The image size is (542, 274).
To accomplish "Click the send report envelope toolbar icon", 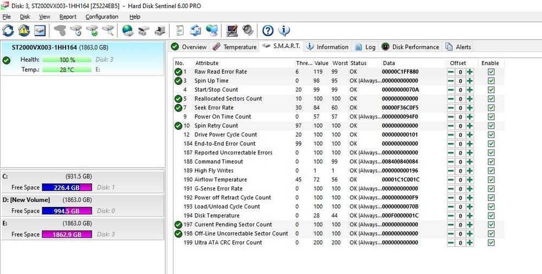I will tap(196, 30).
